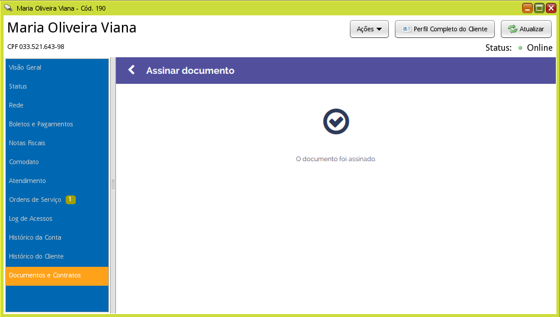Go to Atendimento
This screenshot has width=560, height=317.
point(57,181)
